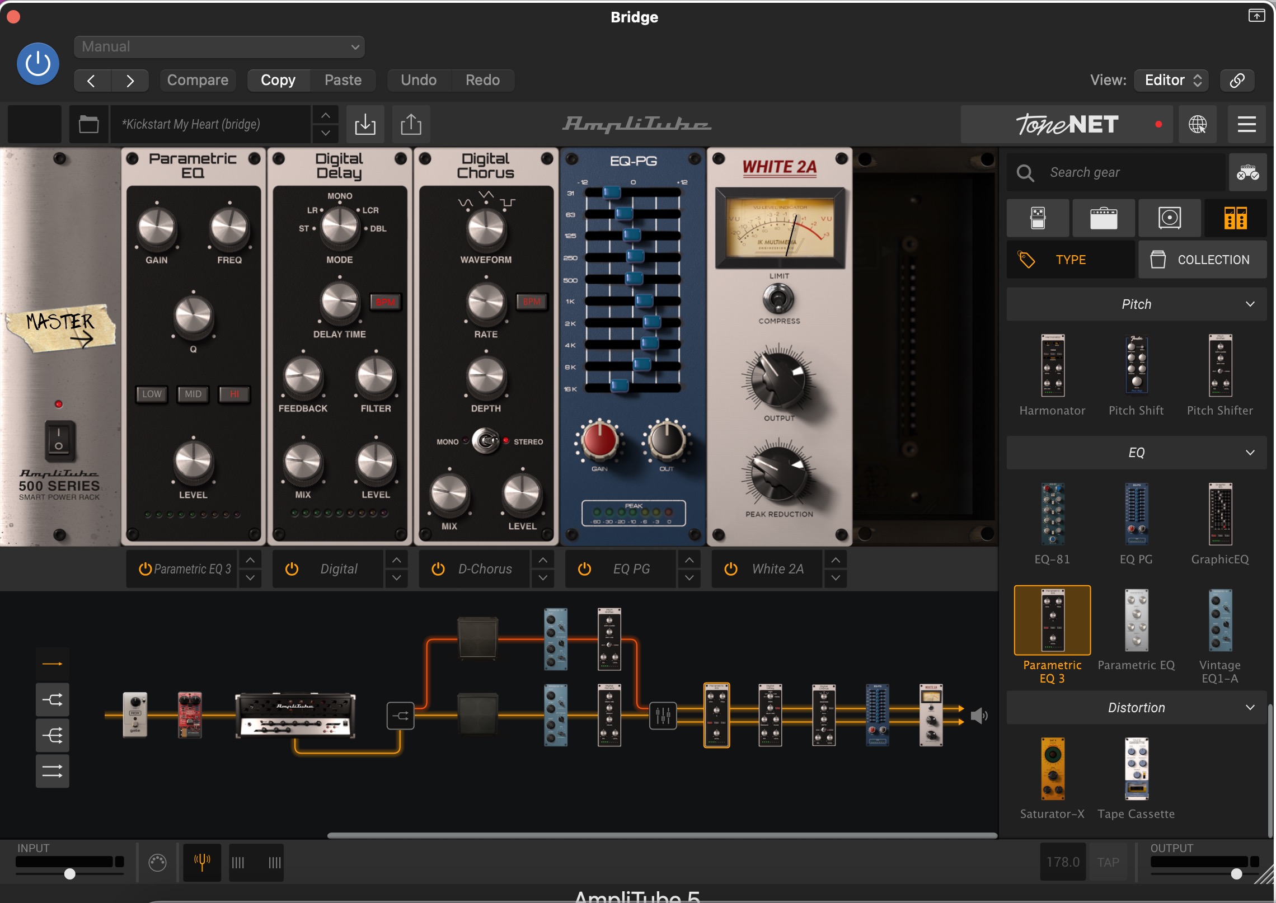
Task: Click the EQ-PG 1K band fader
Action: pos(644,301)
